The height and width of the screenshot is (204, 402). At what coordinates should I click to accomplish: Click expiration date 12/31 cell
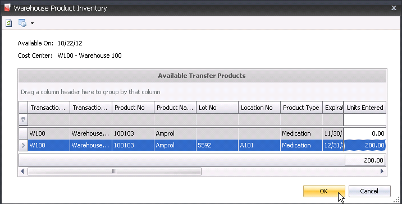333,145
